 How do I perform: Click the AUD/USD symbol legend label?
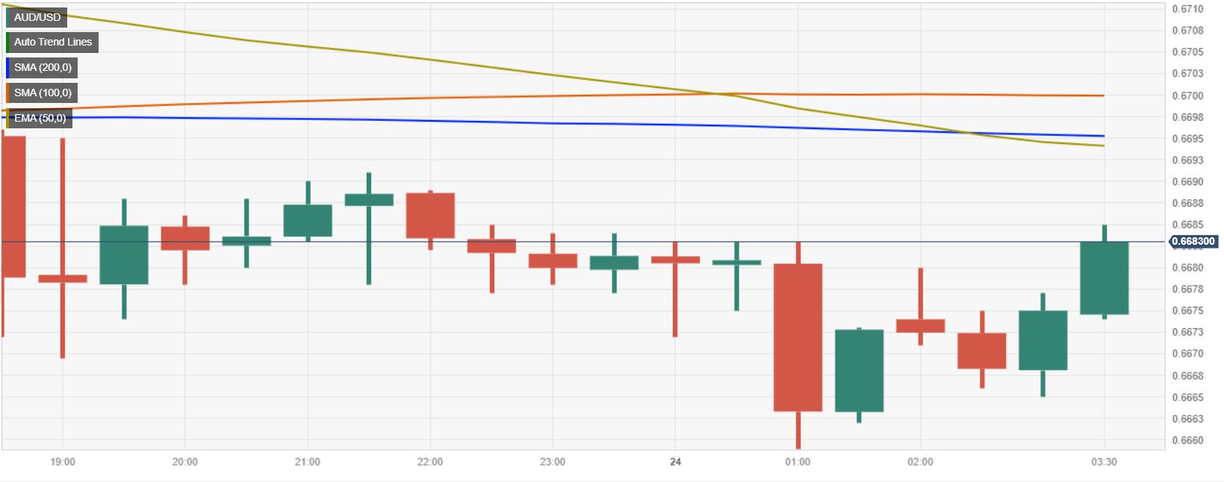click(x=37, y=17)
